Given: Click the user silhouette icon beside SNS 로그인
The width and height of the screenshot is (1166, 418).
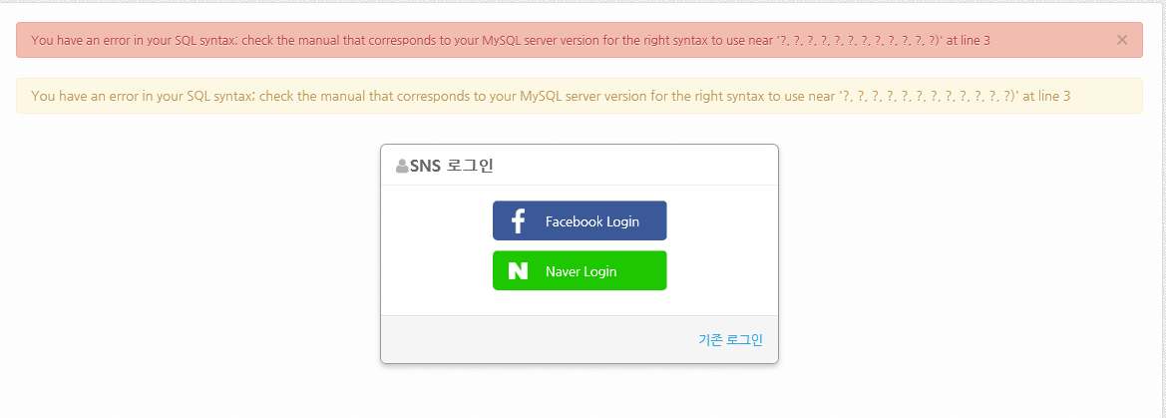Looking at the screenshot, I should 402,166.
